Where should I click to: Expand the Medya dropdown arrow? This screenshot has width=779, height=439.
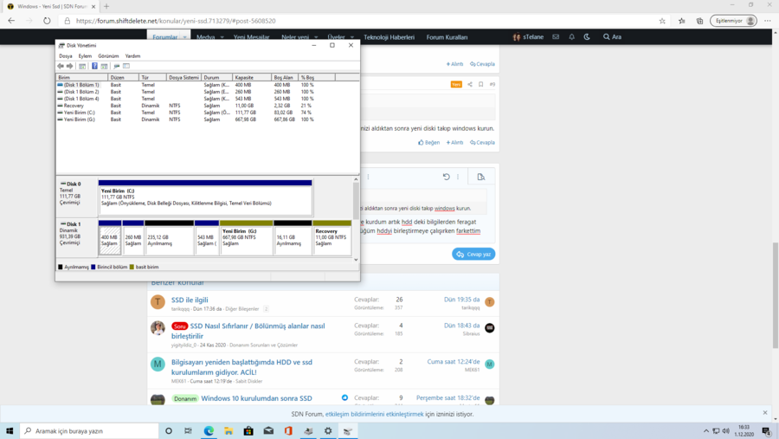click(x=222, y=37)
